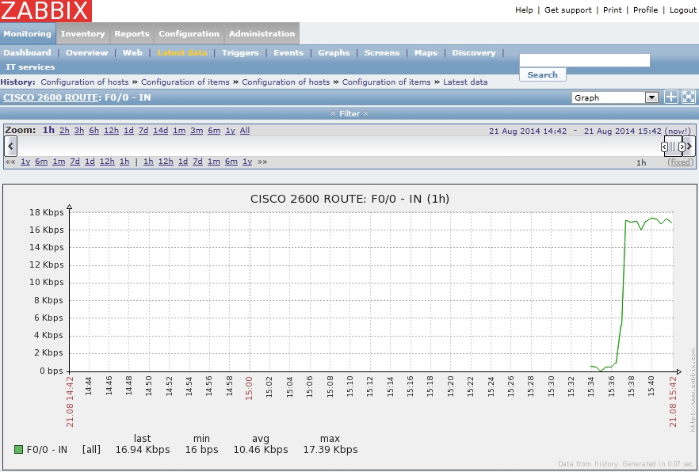View the Events submenu
This screenshot has width=699, height=472.
point(288,52)
